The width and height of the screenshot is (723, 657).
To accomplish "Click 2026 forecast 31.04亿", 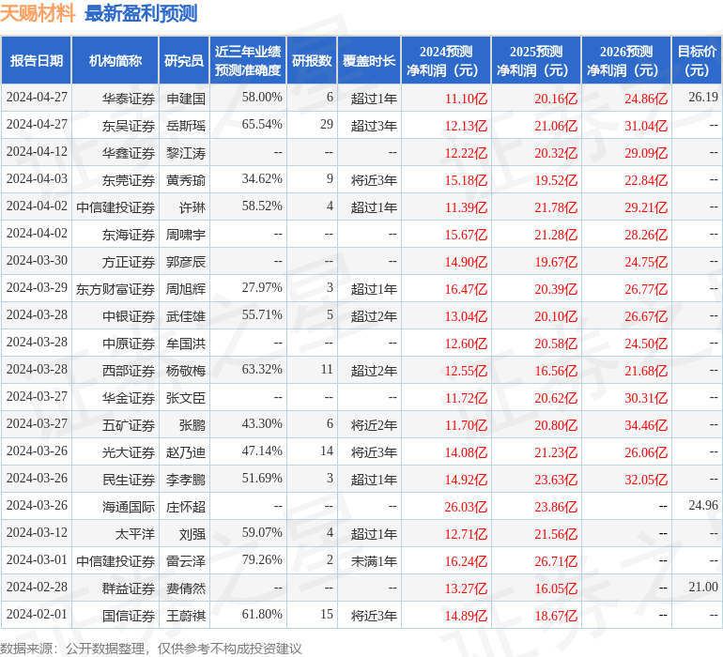I will pos(646,126).
